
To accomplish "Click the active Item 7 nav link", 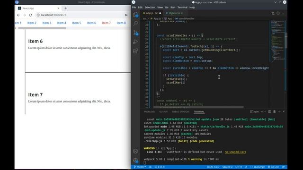I will click(x=106, y=23).
